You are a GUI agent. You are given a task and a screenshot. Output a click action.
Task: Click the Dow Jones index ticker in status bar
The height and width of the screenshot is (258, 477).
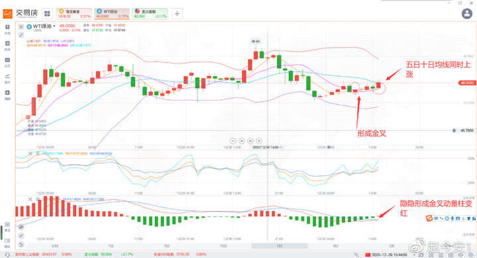point(44,254)
